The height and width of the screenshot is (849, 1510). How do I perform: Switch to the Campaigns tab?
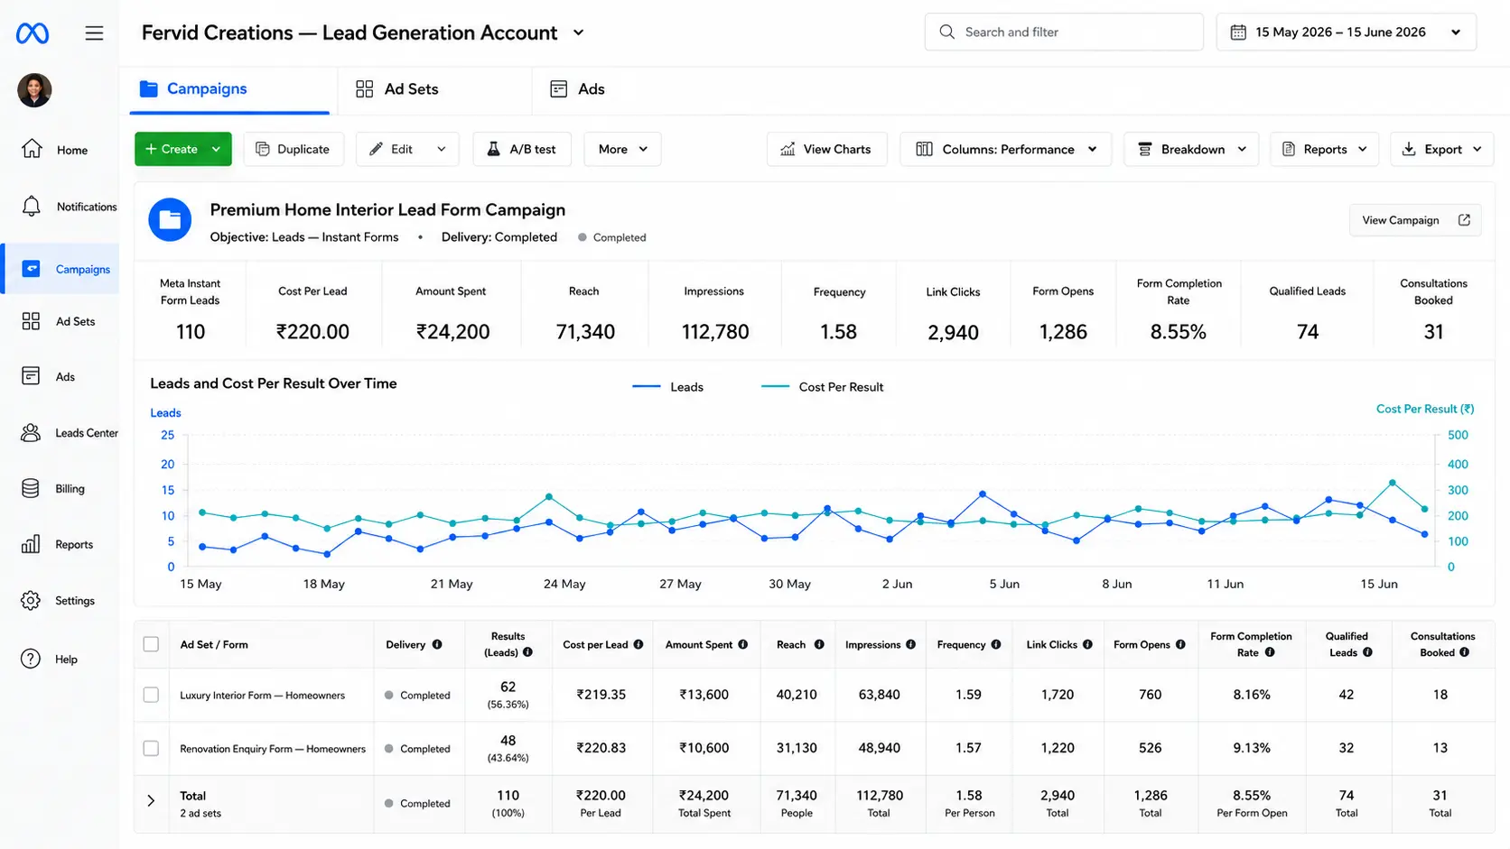pyautogui.click(x=229, y=88)
